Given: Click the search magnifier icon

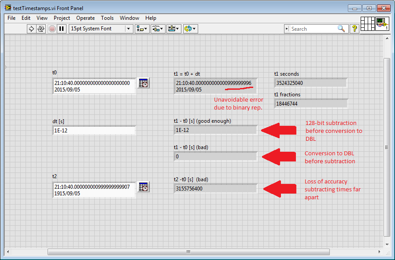Looking at the screenshot, I should (341, 29).
